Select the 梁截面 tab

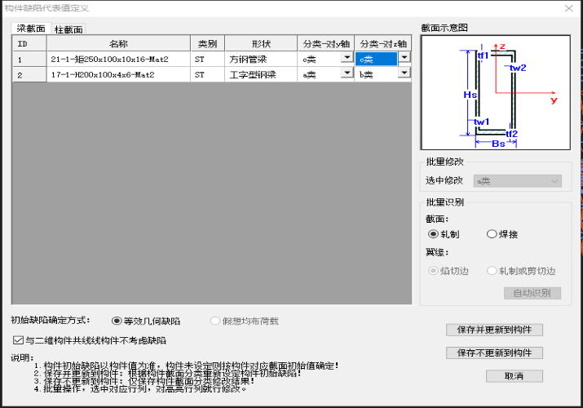pos(30,29)
